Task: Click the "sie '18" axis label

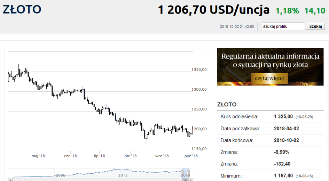Action: point(130,156)
